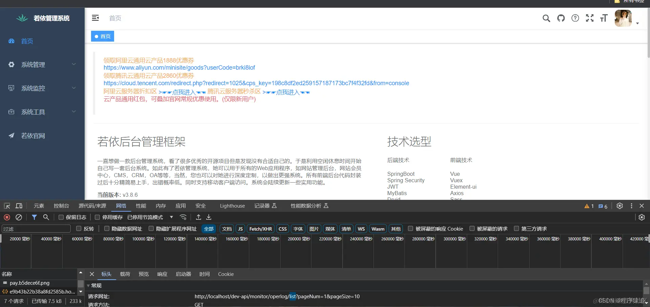Enable the 停用缓存 checkbox
Viewport: 650px width, 307px height.
click(97, 217)
